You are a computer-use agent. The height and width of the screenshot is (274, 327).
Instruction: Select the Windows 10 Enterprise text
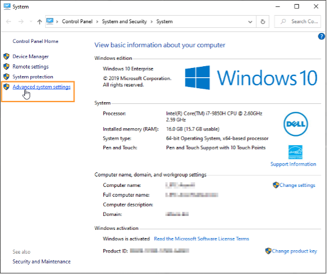128,68
